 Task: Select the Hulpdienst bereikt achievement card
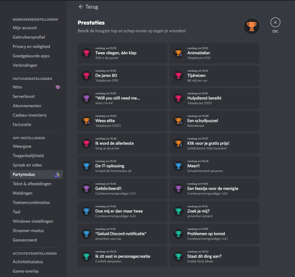coord(214,98)
